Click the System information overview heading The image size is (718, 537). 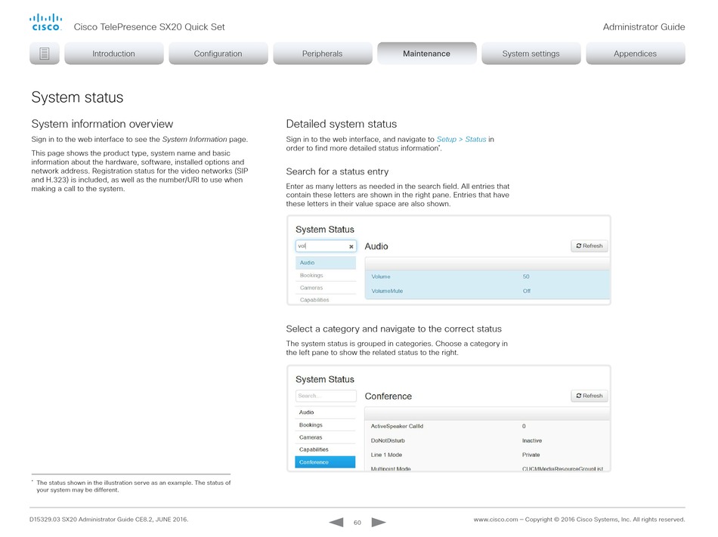pos(102,124)
